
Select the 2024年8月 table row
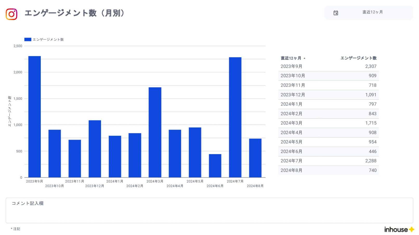coord(328,170)
